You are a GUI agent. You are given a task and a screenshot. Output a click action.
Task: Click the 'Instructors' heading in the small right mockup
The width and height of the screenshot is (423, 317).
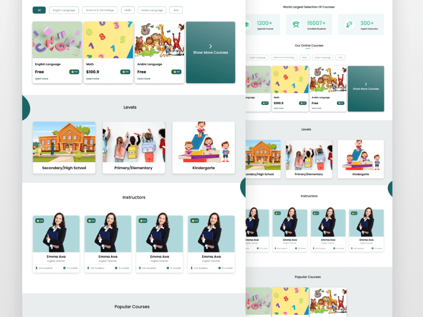click(309, 196)
